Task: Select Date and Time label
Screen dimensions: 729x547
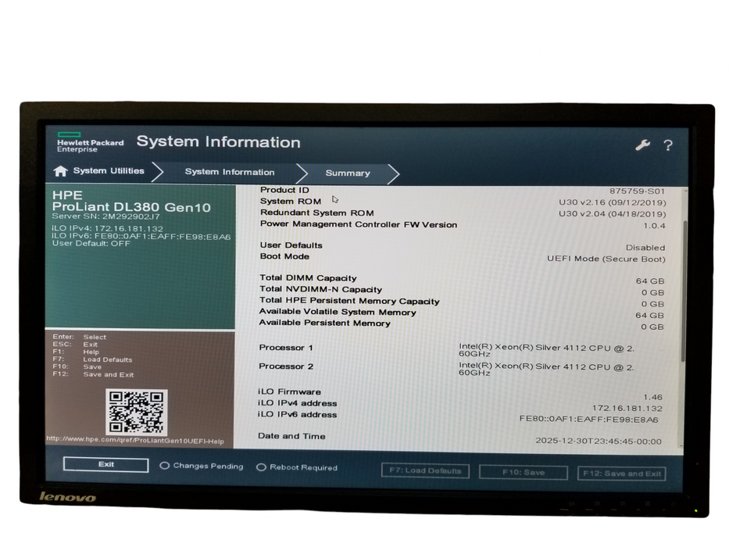Action: point(291,436)
